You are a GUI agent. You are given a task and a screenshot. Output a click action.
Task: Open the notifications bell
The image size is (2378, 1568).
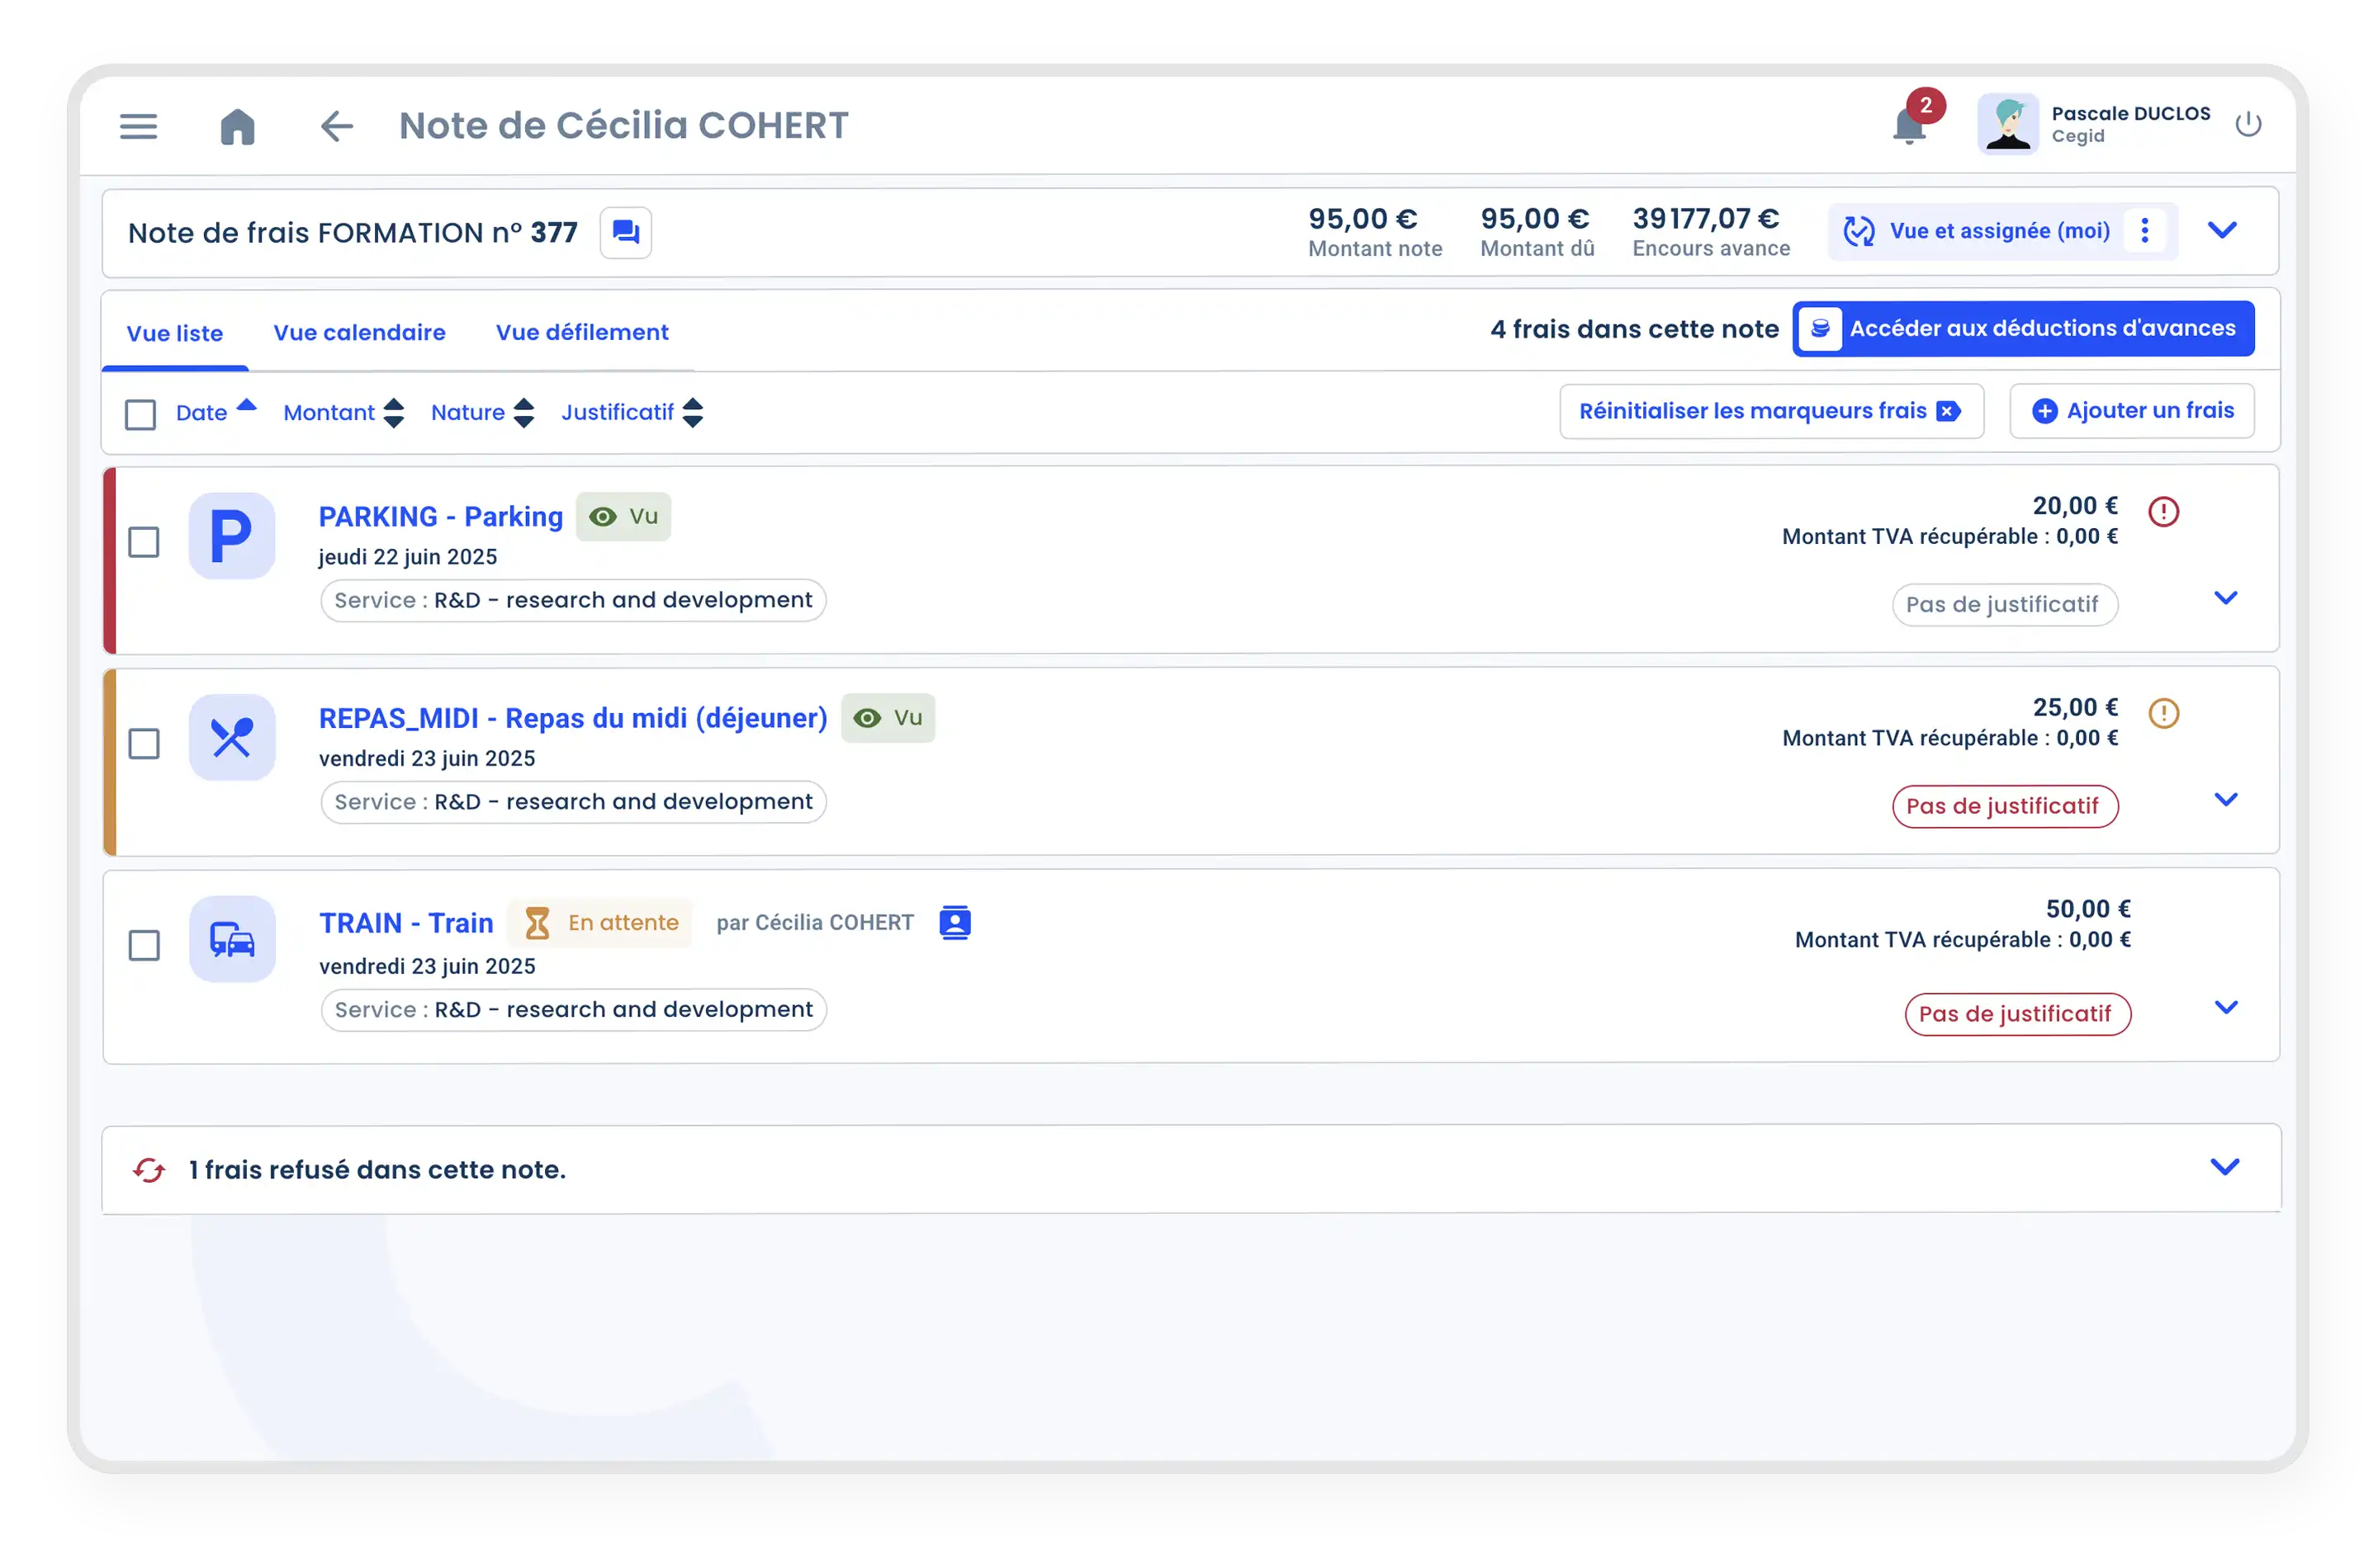(1909, 127)
